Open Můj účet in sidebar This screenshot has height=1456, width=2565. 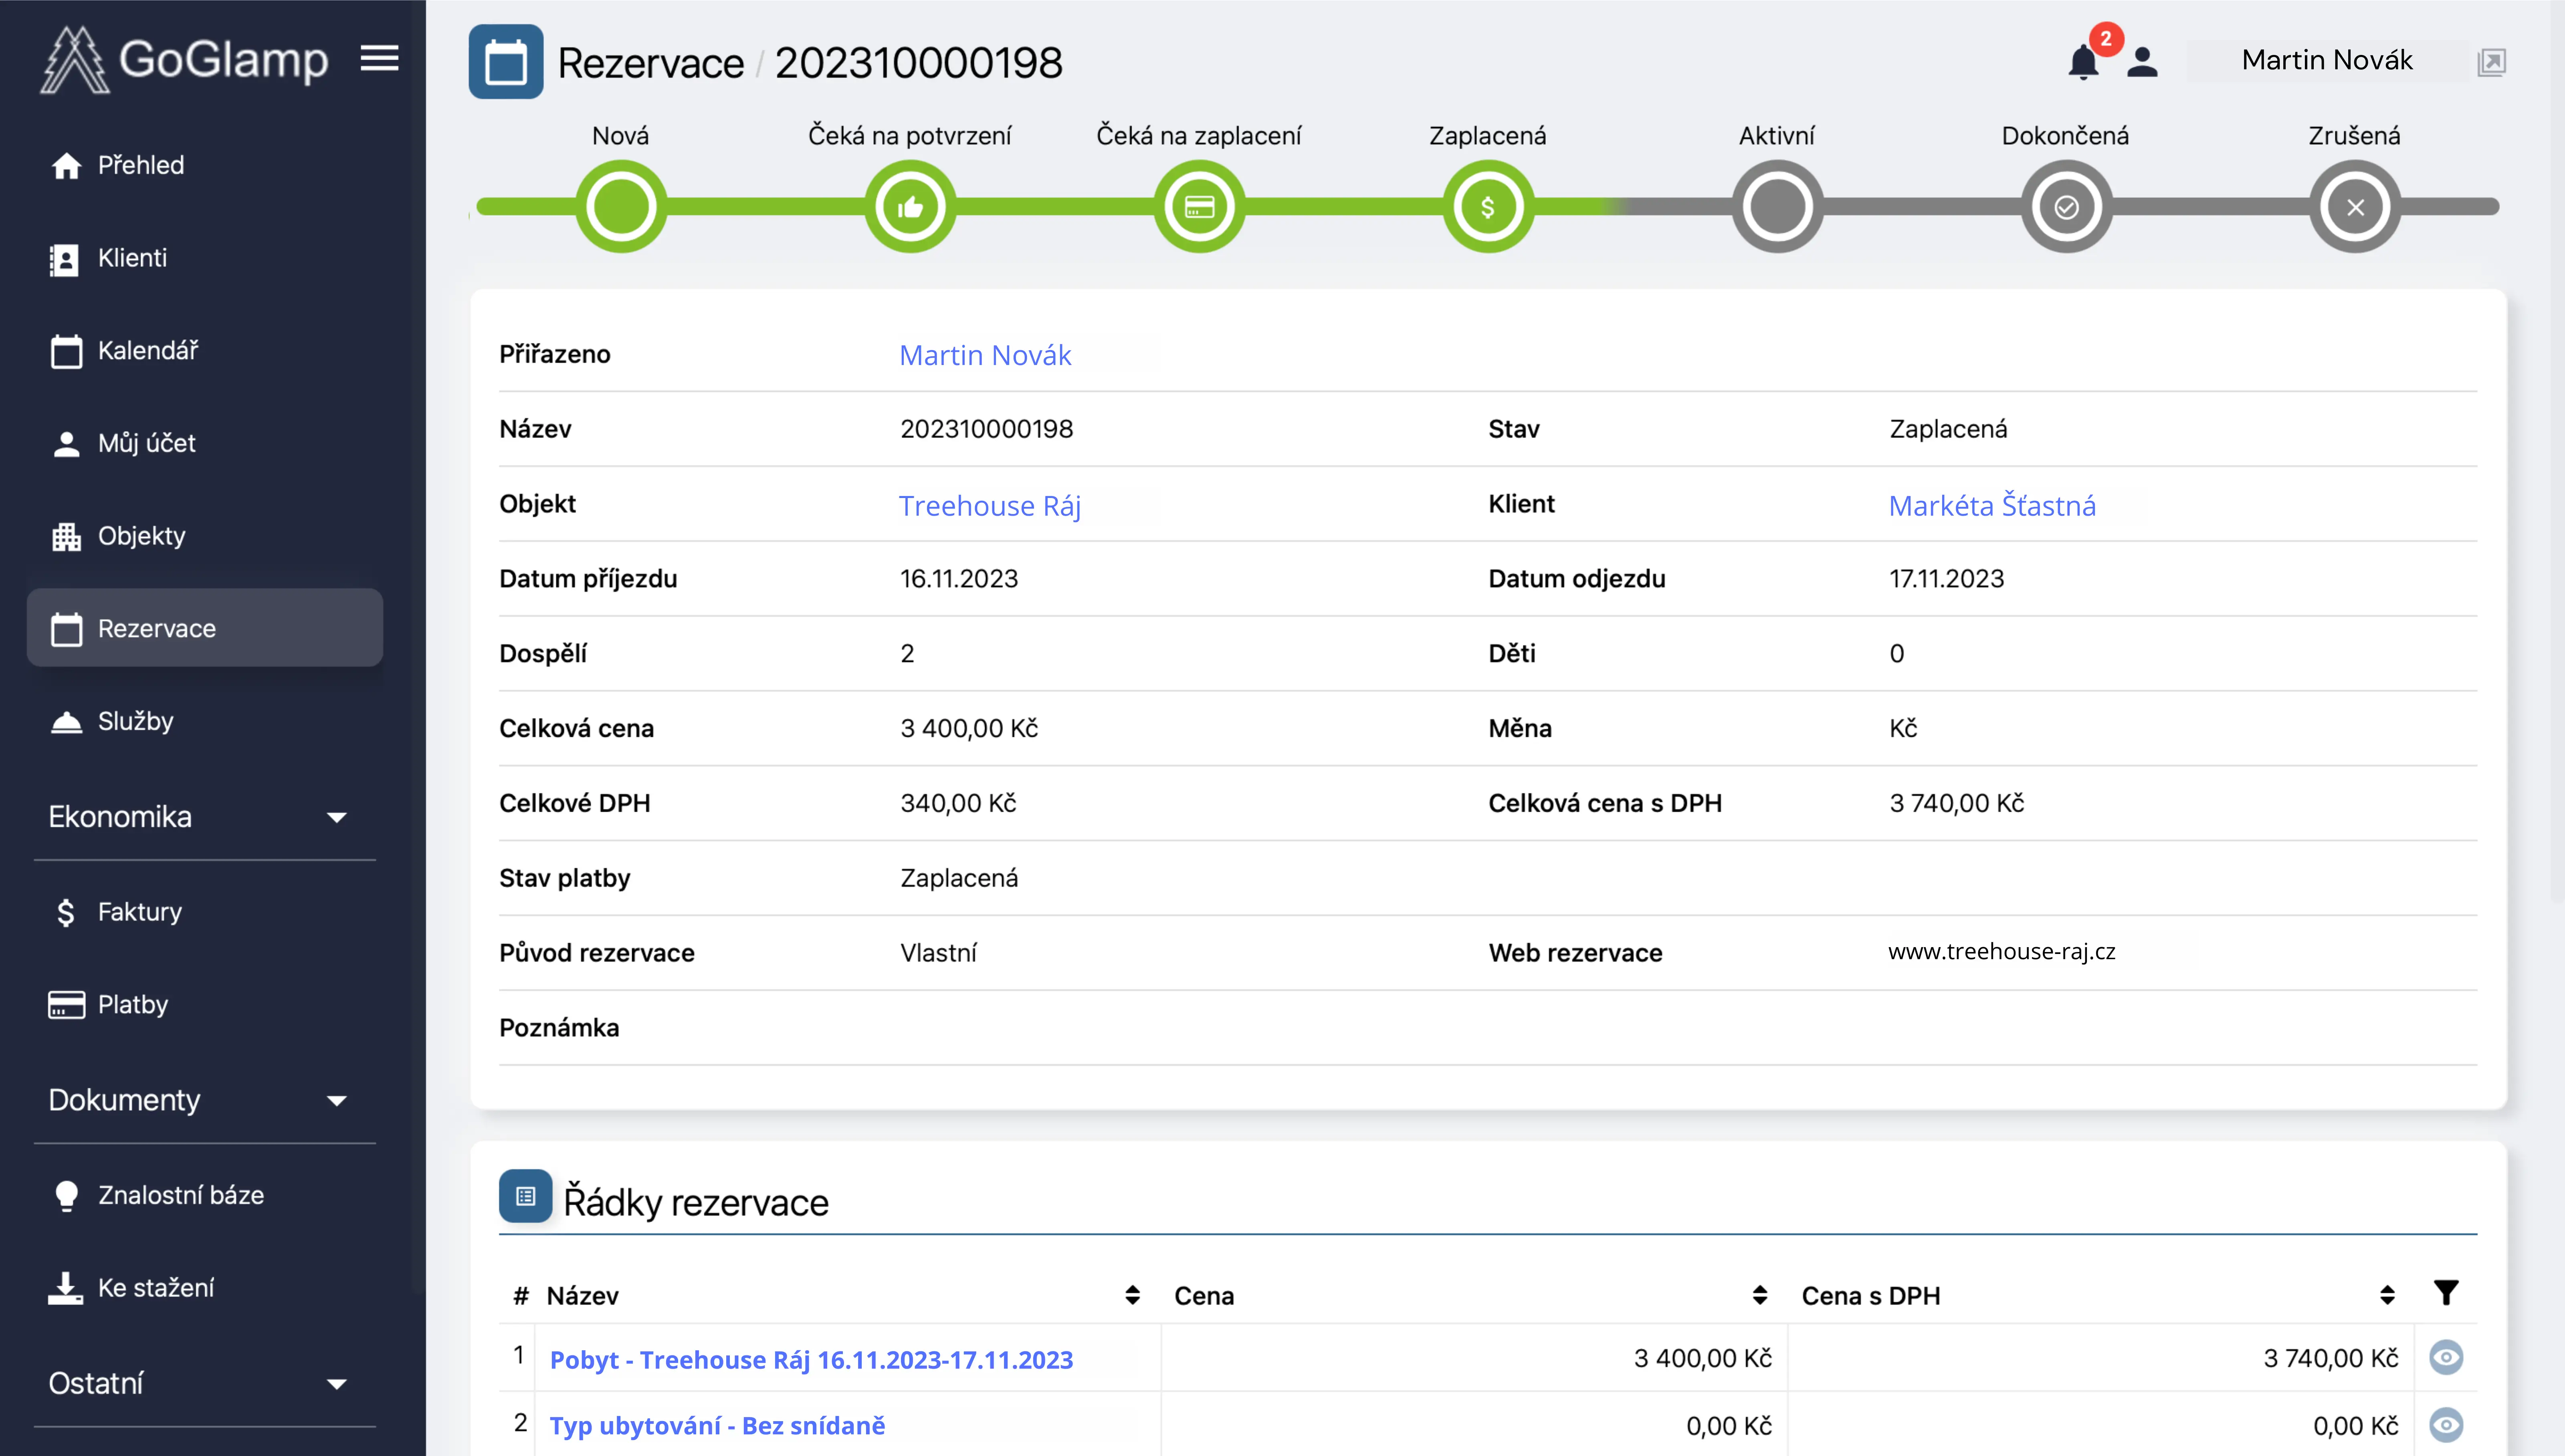(x=205, y=443)
